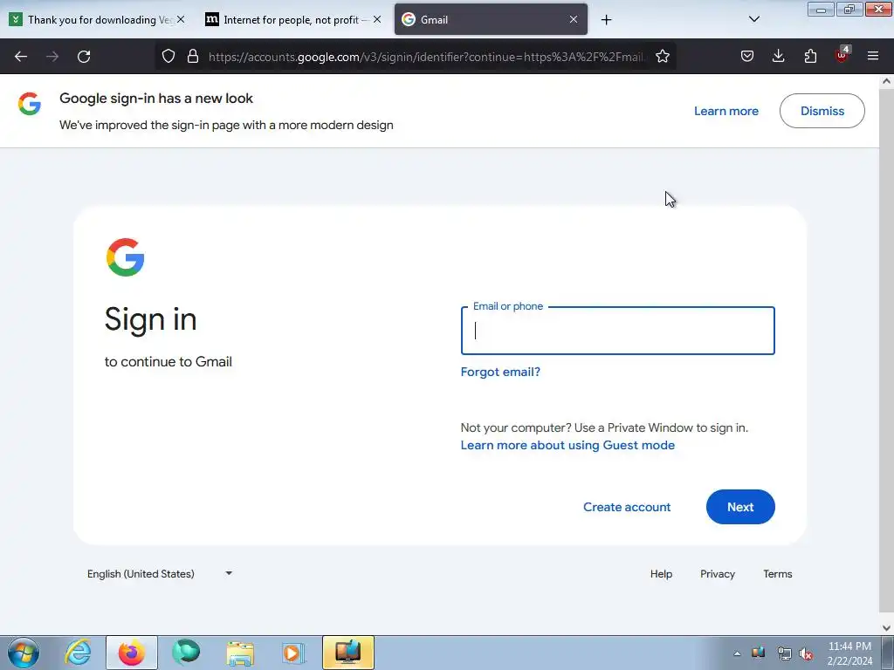Open the uBlock Origin extension icon
The height and width of the screenshot is (670, 894).
842,55
